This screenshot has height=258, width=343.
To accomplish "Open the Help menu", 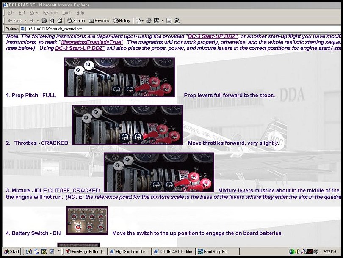I will [80, 13].
